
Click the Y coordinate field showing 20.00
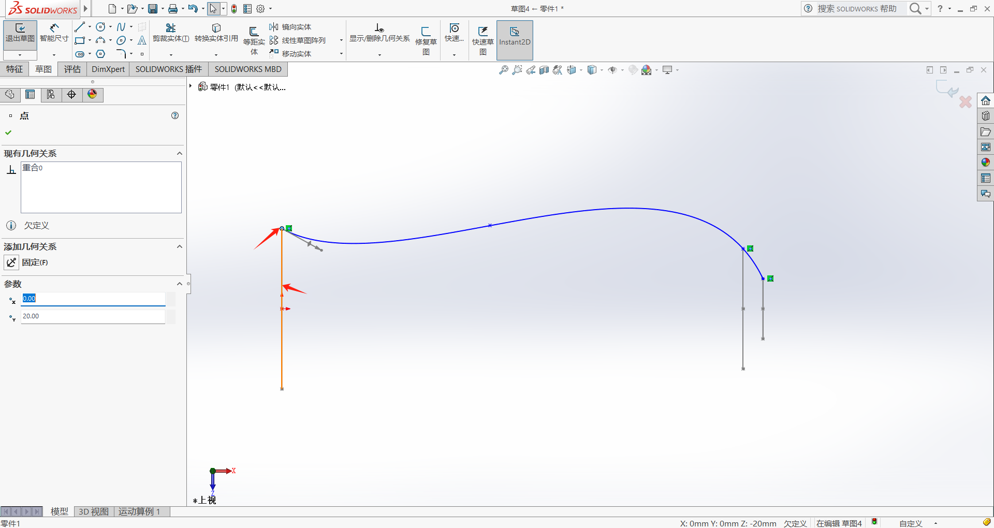93,316
